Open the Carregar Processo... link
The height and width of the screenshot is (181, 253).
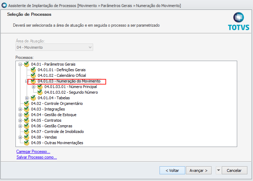pyautogui.click(x=33, y=152)
